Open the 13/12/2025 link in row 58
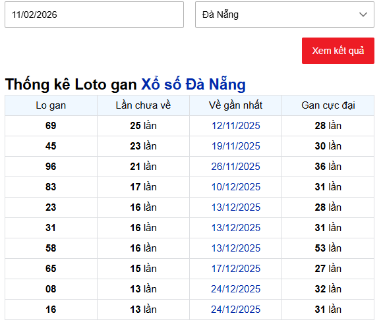Image resolution: width=383 pixels, height=326 pixels. (236, 248)
